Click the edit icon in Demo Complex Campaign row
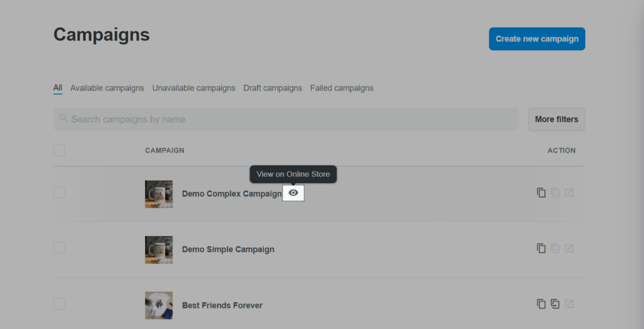The image size is (644, 329). [x=569, y=193]
